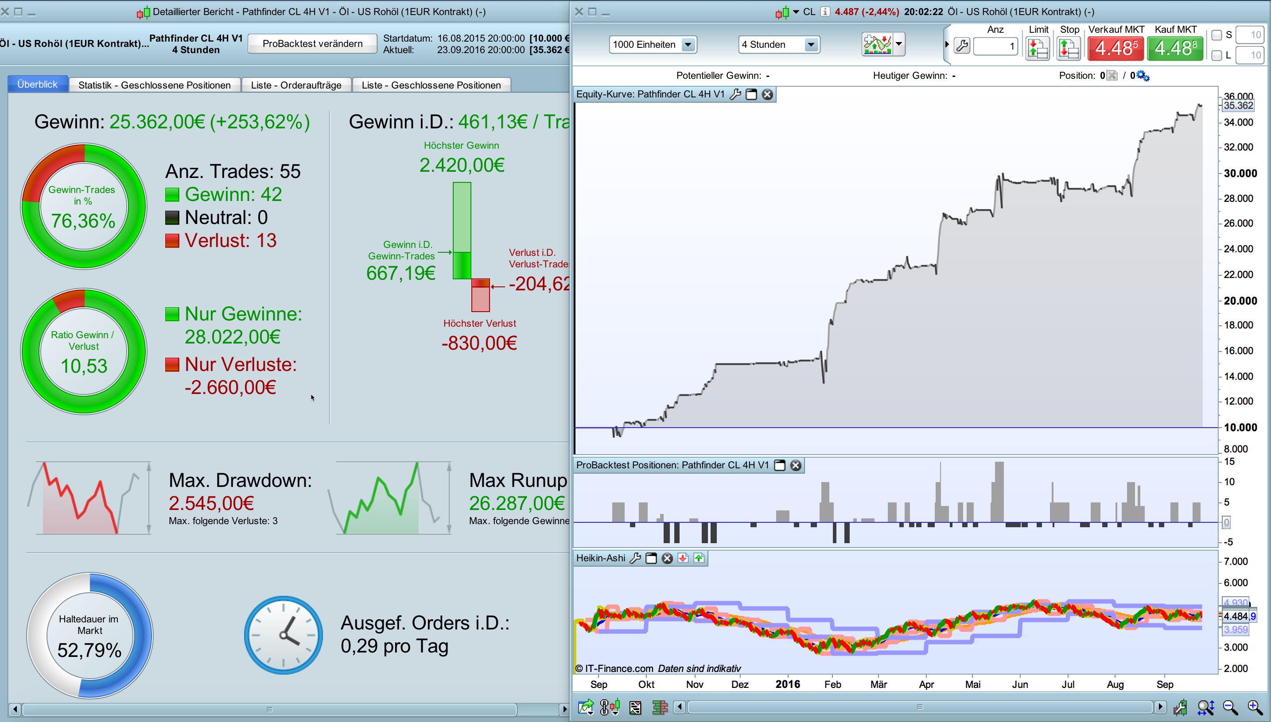The width and height of the screenshot is (1271, 722).
Task: Click the automatic trading gears icon
Action: coord(1143,75)
